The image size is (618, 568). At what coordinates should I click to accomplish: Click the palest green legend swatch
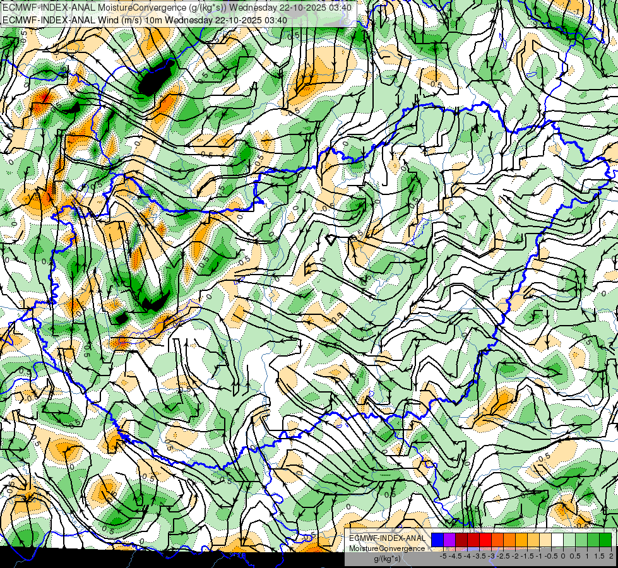point(569,540)
